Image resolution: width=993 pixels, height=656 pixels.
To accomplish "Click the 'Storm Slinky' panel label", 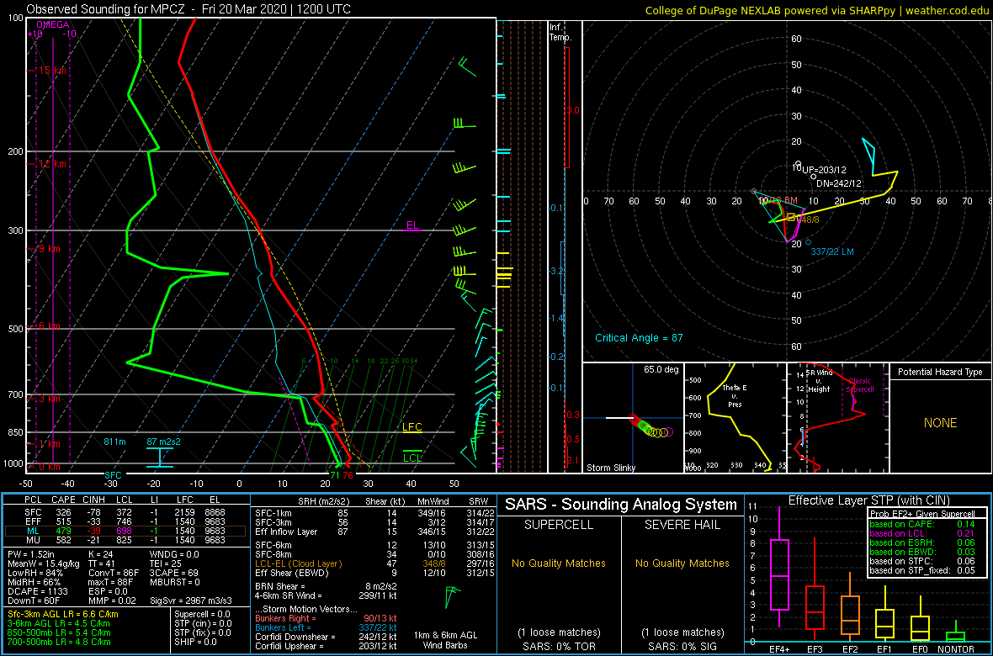I will tap(610, 468).
